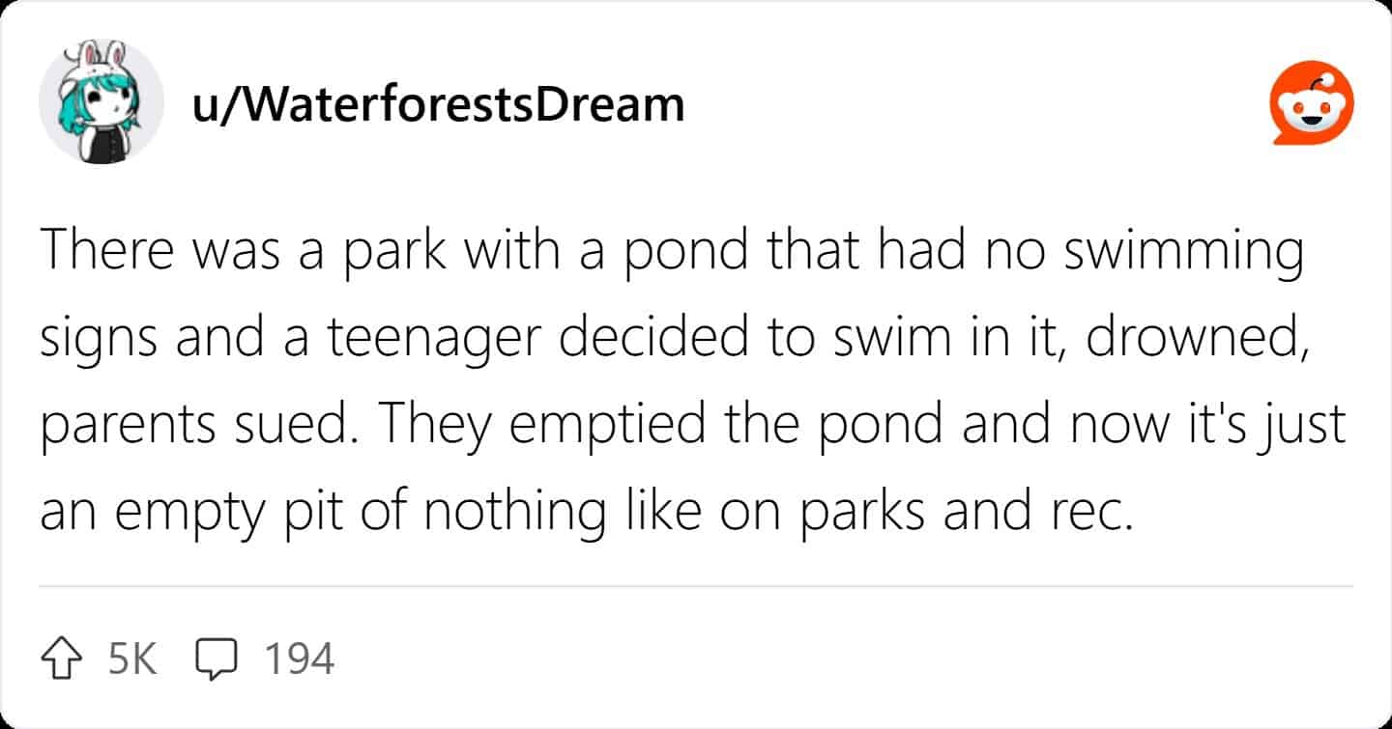The height and width of the screenshot is (729, 1392).
Task: Click the divider line above the vote counts
Action: (x=696, y=586)
